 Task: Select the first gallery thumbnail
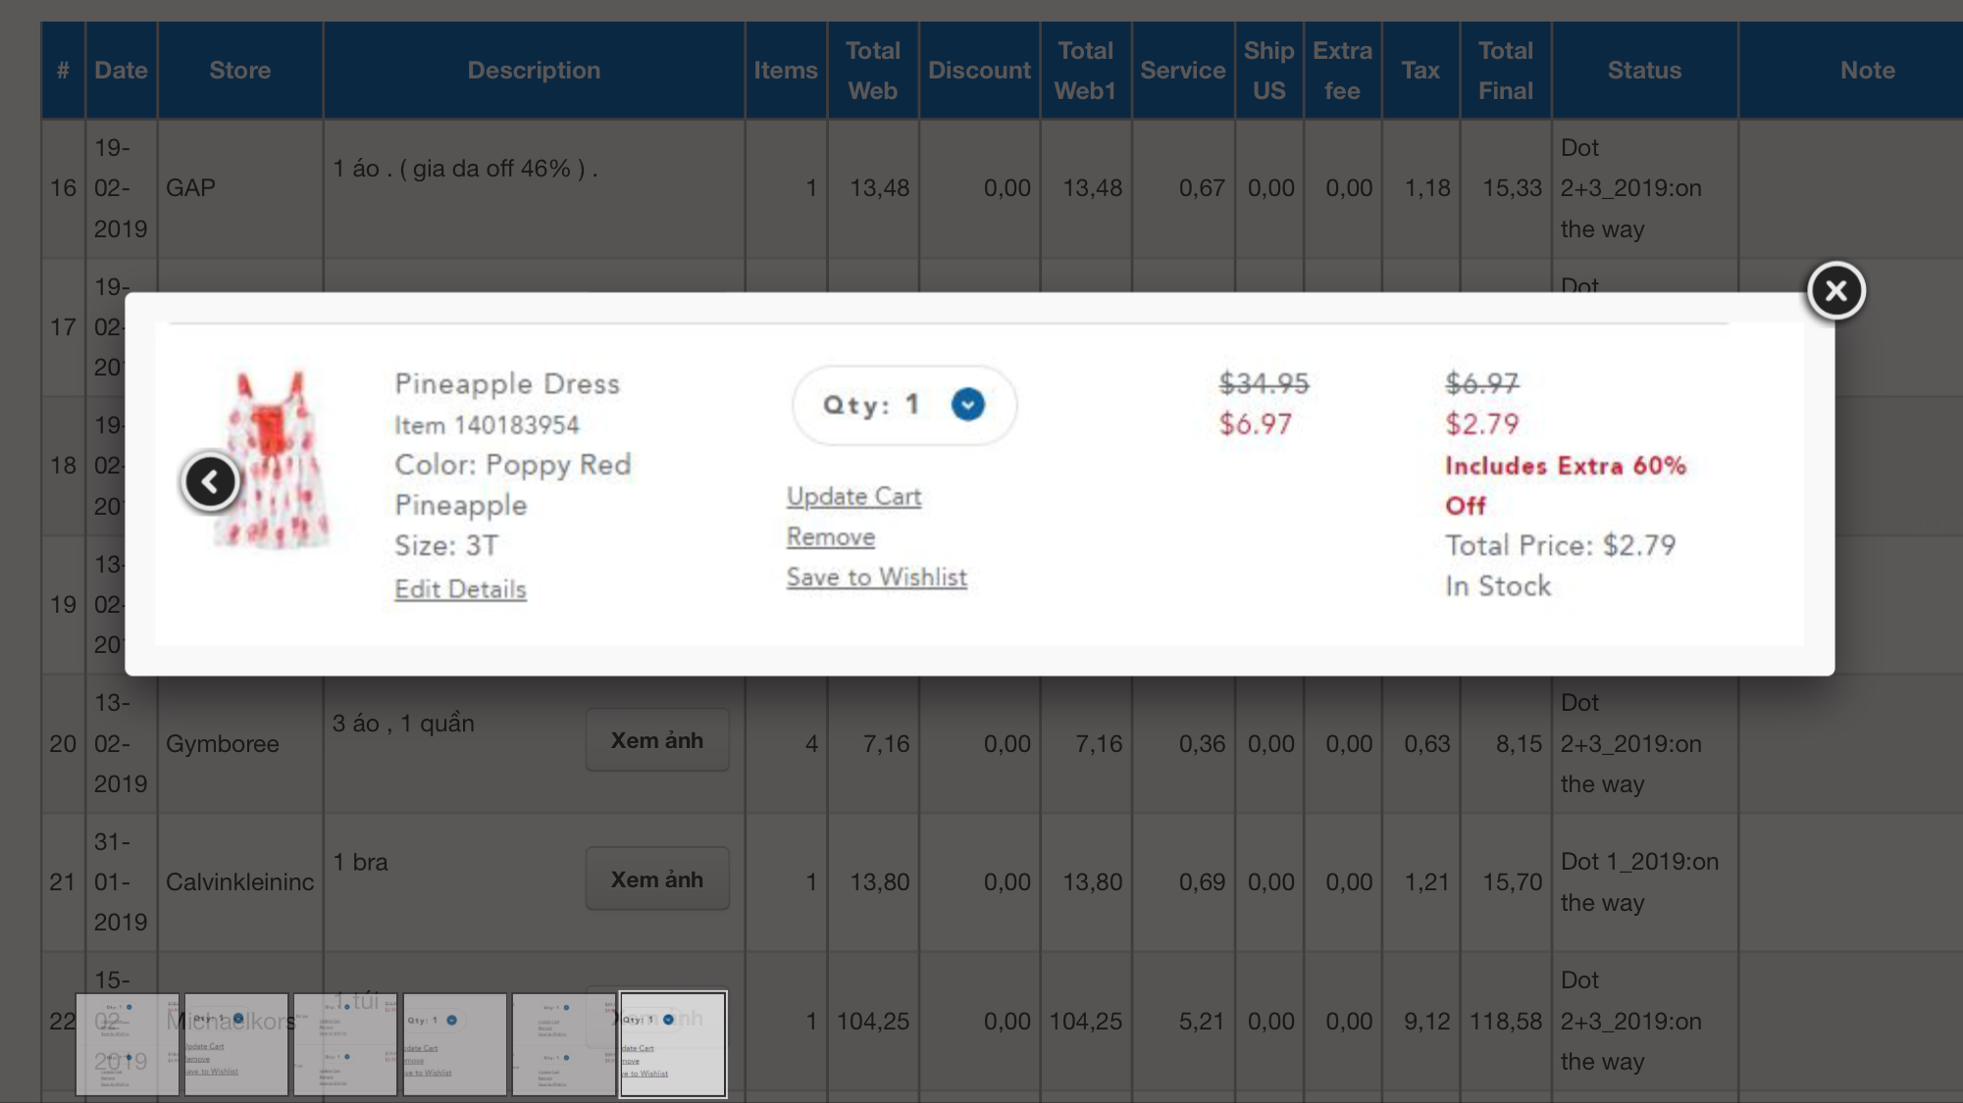128,1044
